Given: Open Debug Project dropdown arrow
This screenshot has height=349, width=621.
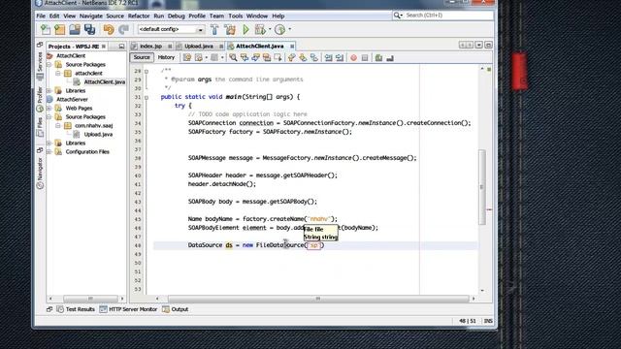Looking at the screenshot, I should (x=270, y=29).
